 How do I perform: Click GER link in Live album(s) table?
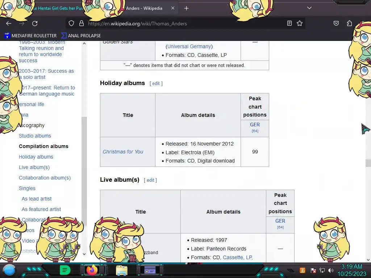(280, 221)
